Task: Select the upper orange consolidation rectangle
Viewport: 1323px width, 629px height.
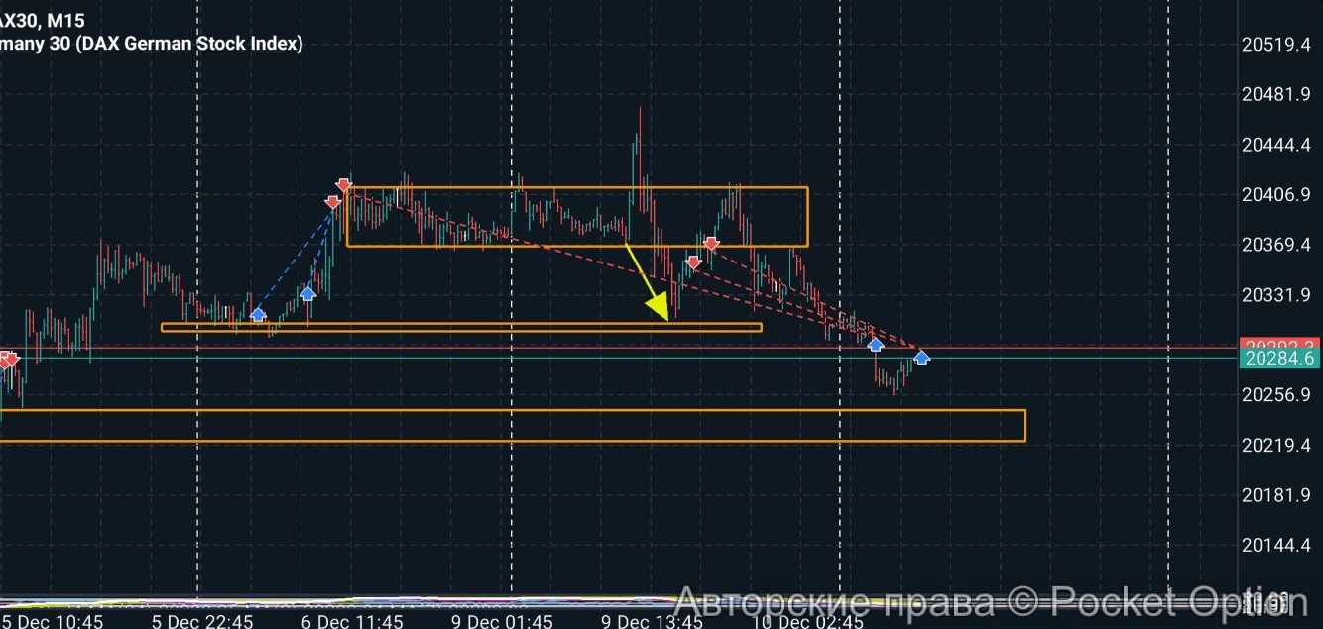Action: tap(575, 187)
